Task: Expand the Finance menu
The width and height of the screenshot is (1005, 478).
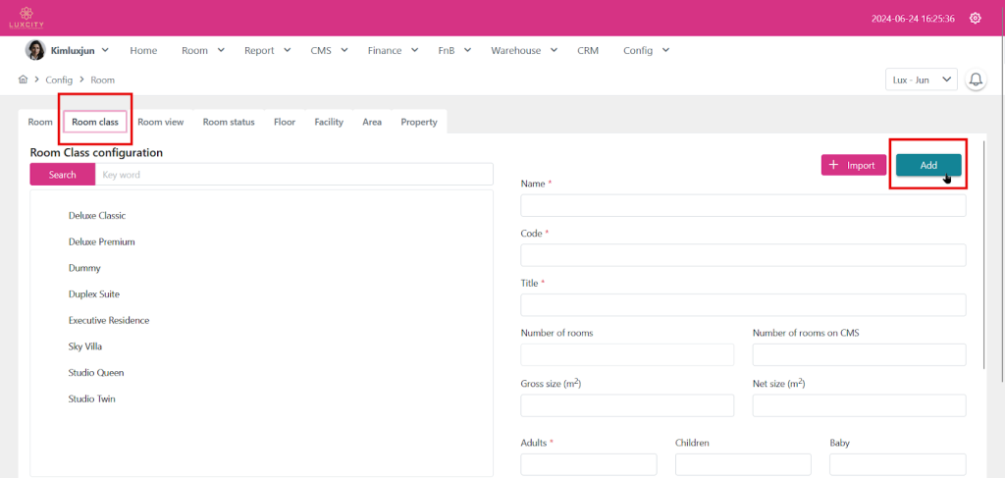Action: (394, 50)
